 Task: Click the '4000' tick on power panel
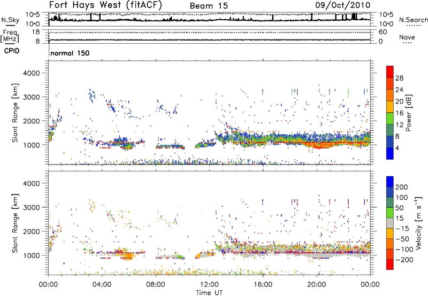tap(31, 73)
